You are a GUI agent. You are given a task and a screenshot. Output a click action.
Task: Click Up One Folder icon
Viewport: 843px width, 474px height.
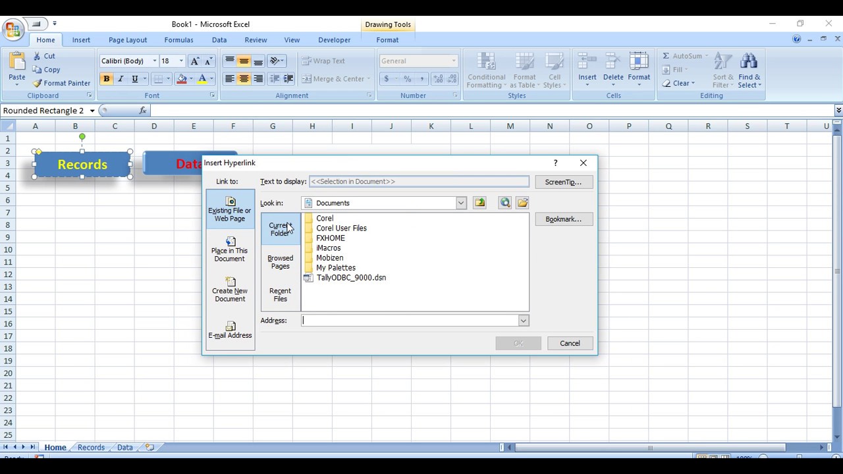(479, 203)
